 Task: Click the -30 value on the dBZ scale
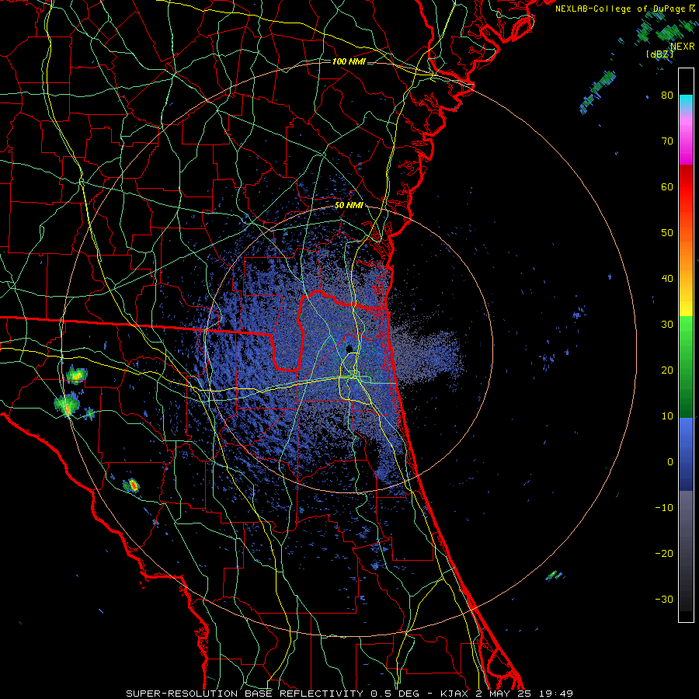(x=664, y=599)
